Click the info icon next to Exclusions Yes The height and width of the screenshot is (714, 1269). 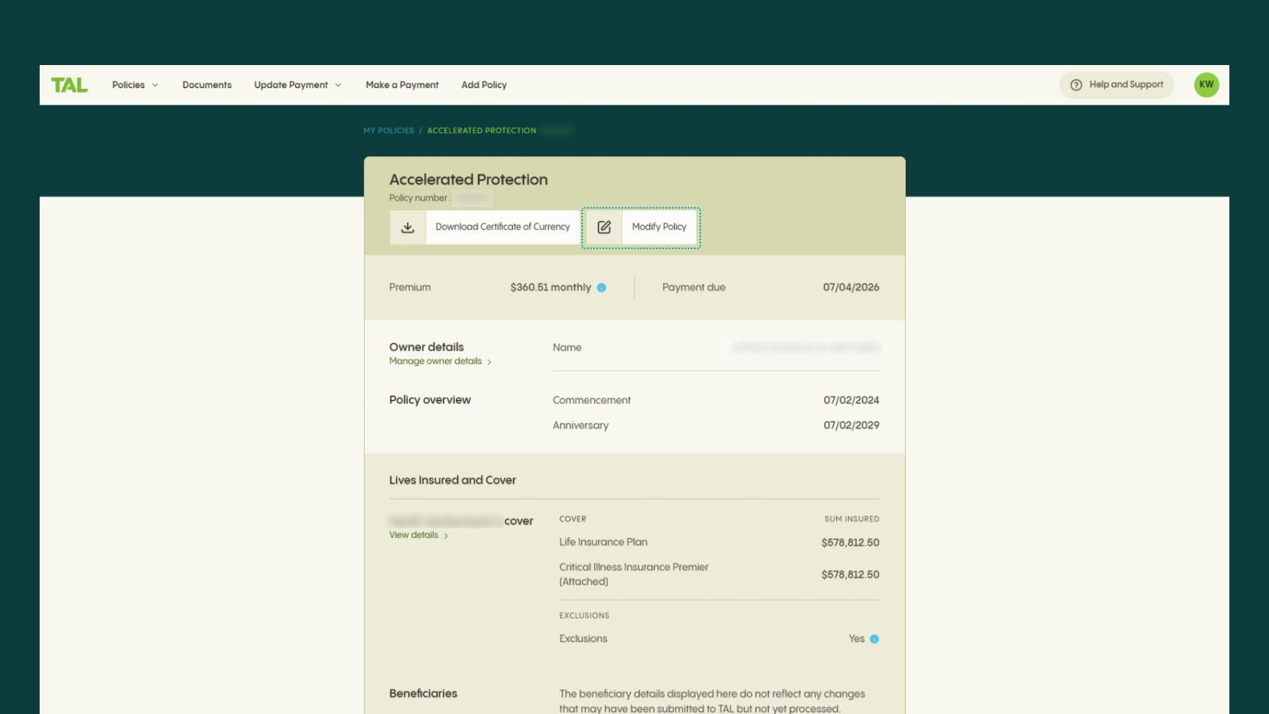(874, 639)
